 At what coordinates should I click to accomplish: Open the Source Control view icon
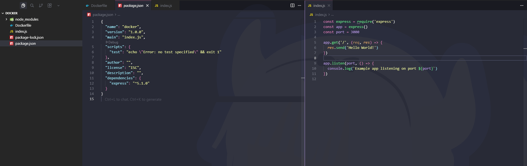tap(41, 5)
